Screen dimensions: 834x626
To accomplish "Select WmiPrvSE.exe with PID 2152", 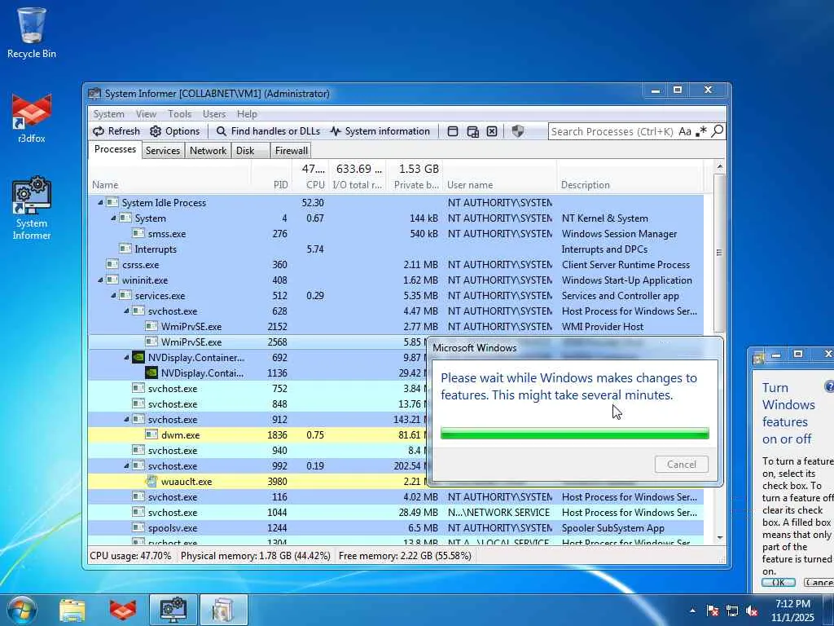I will click(x=396, y=327).
